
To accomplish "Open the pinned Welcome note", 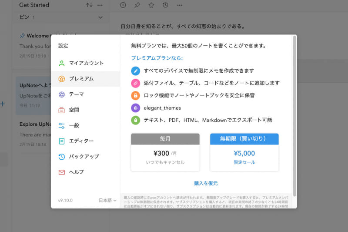I will pyautogui.click(x=35, y=46).
